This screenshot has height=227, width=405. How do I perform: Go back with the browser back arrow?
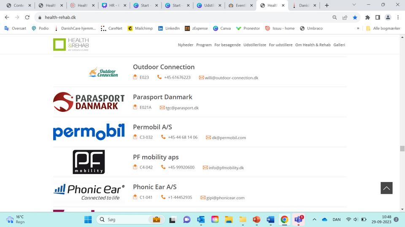[x=7, y=17]
